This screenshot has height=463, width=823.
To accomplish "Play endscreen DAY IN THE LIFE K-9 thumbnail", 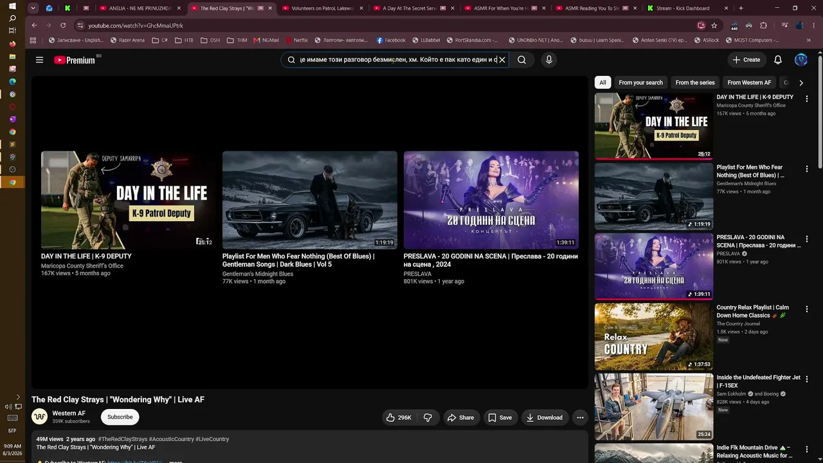I will click(x=129, y=200).
